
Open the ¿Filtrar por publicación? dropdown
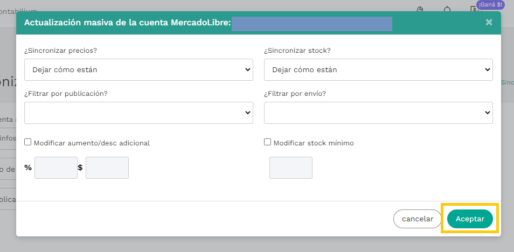tap(138, 113)
